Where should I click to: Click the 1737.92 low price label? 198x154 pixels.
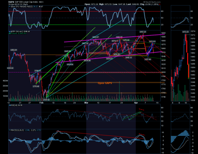click(46, 100)
